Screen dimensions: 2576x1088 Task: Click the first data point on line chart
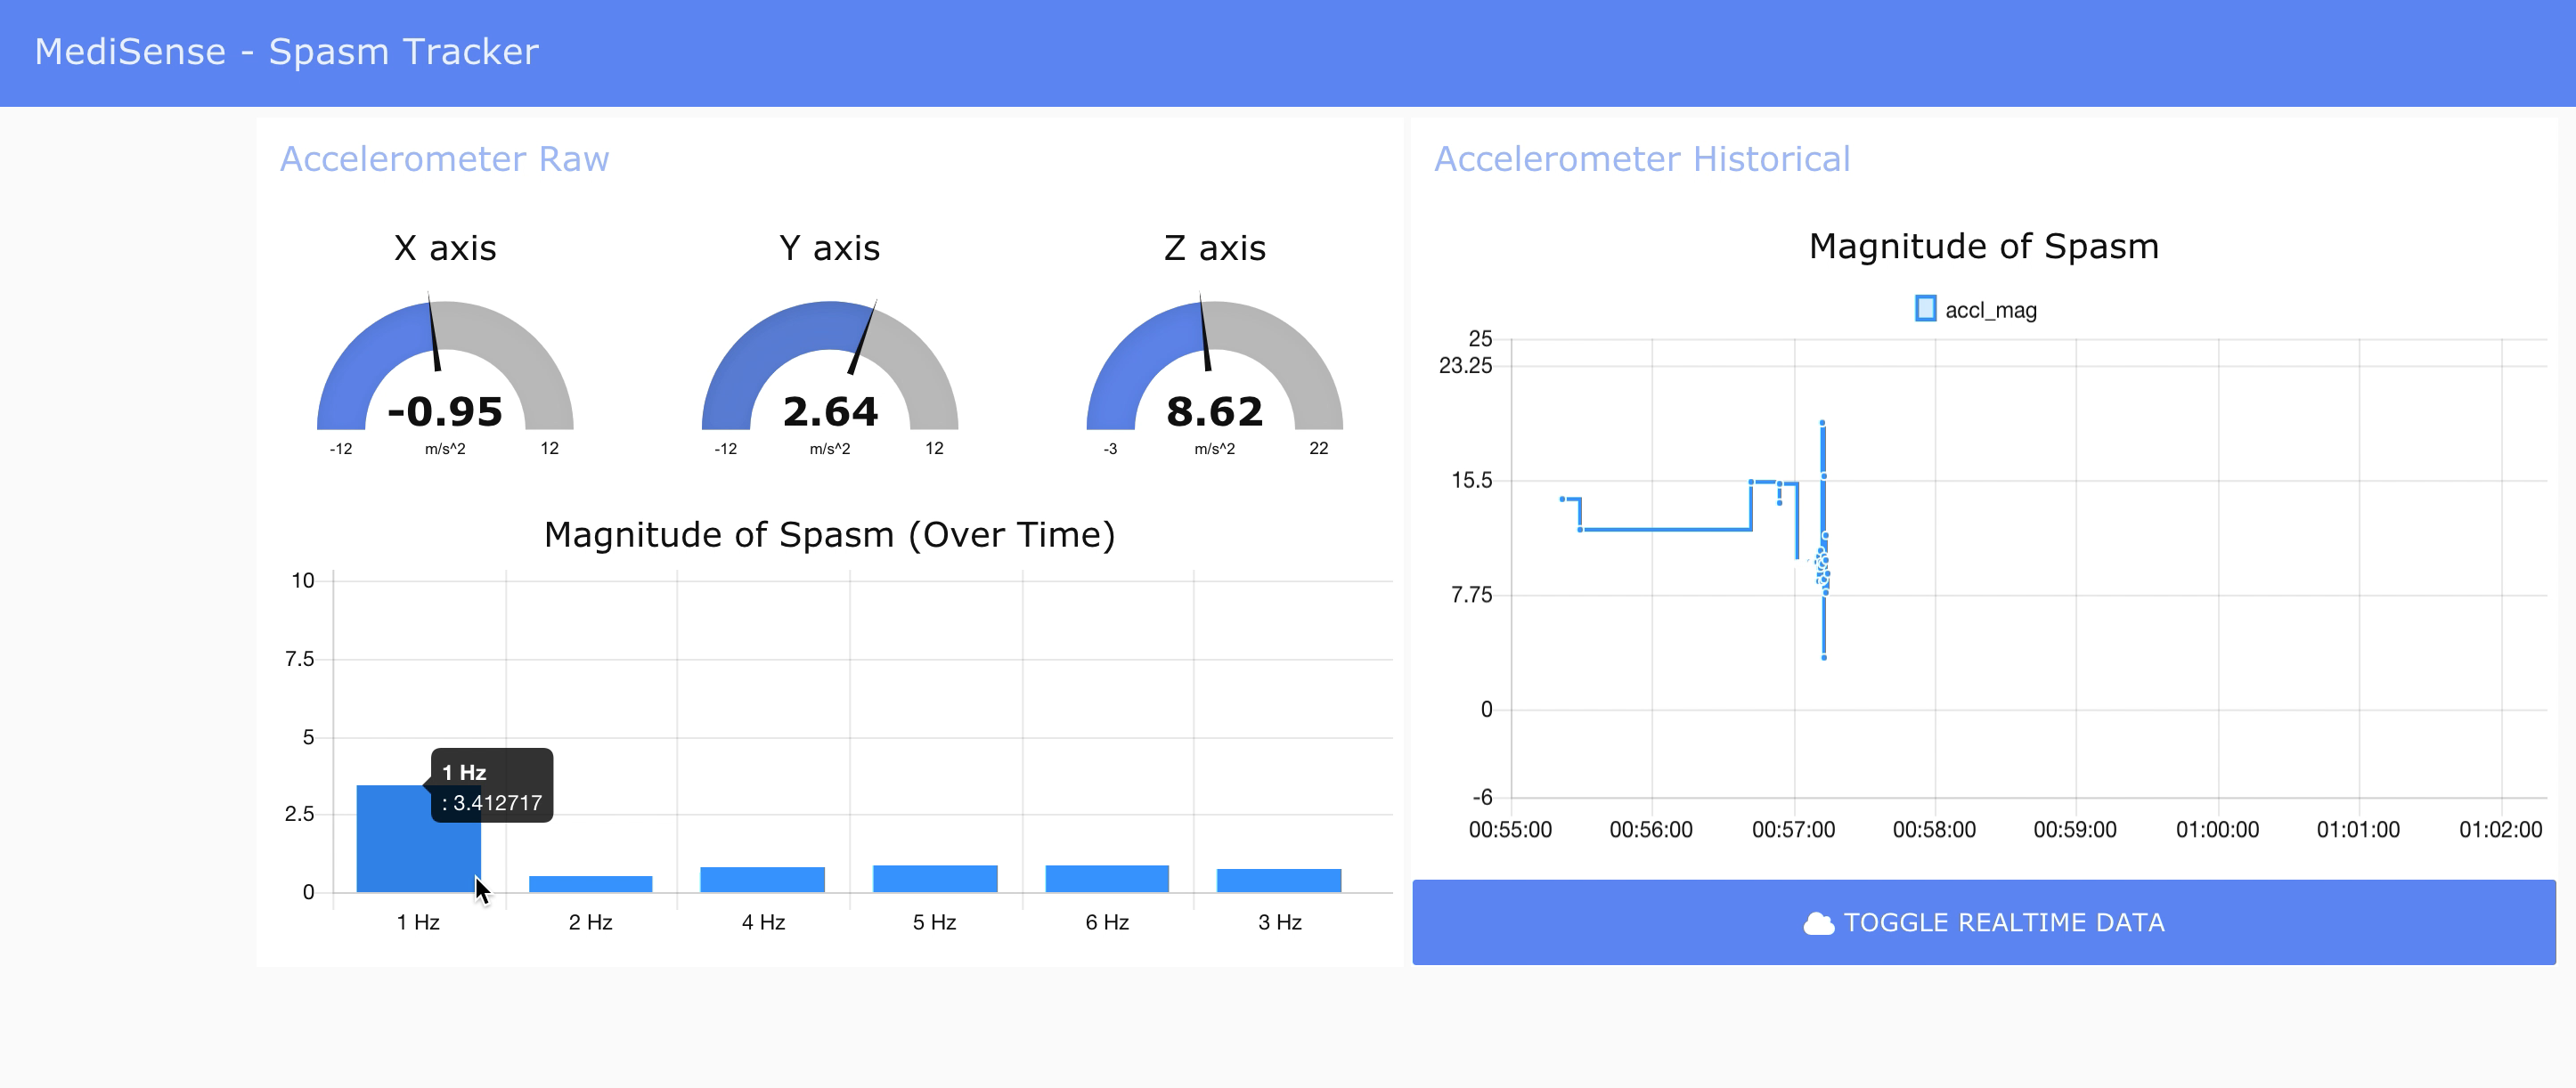tap(1562, 499)
